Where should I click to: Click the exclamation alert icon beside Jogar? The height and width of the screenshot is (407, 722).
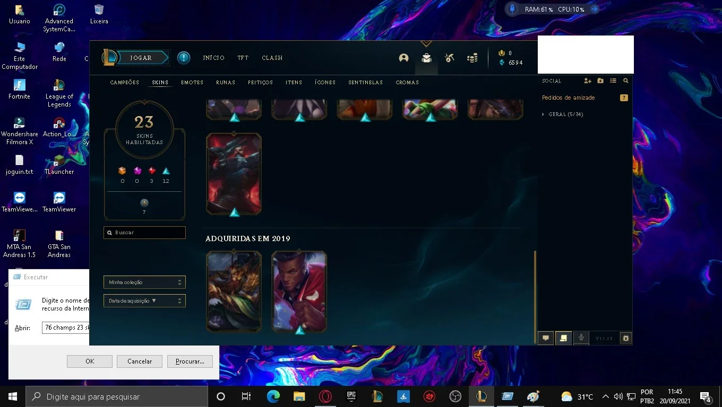[184, 57]
